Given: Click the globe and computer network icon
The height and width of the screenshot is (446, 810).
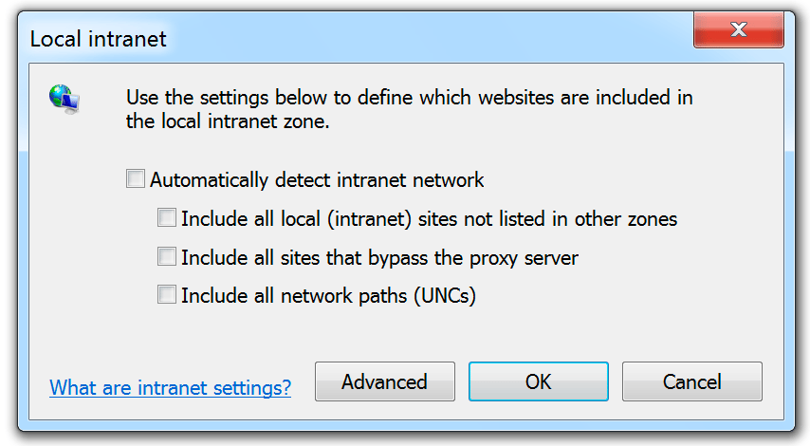Looking at the screenshot, I should pos(64,100).
